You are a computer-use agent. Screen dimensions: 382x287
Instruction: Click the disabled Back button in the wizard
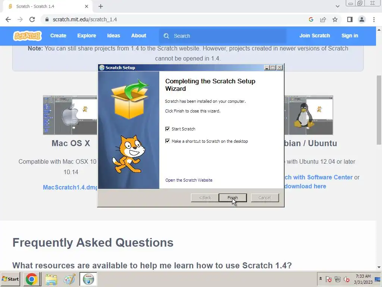click(x=205, y=198)
